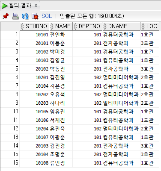Click the delete row icon with red X
This screenshot has width=161, height=171.
(35, 16)
